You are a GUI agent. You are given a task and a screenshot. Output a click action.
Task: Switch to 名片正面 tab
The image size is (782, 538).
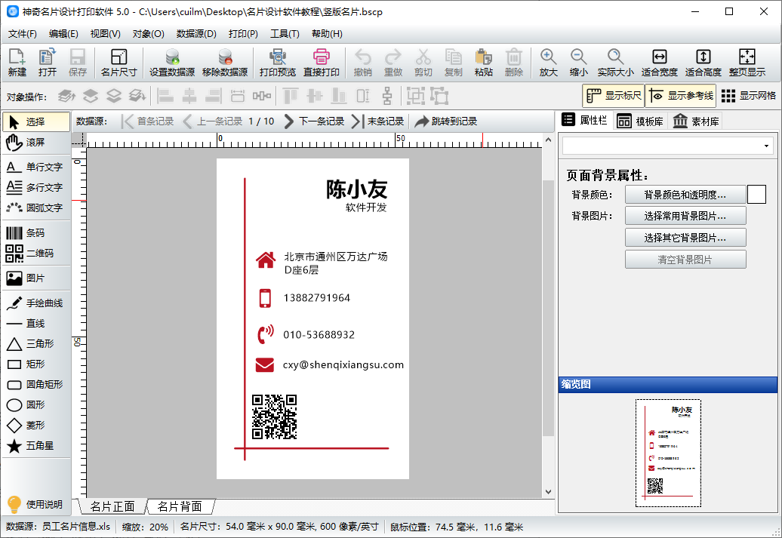pyautogui.click(x=112, y=506)
